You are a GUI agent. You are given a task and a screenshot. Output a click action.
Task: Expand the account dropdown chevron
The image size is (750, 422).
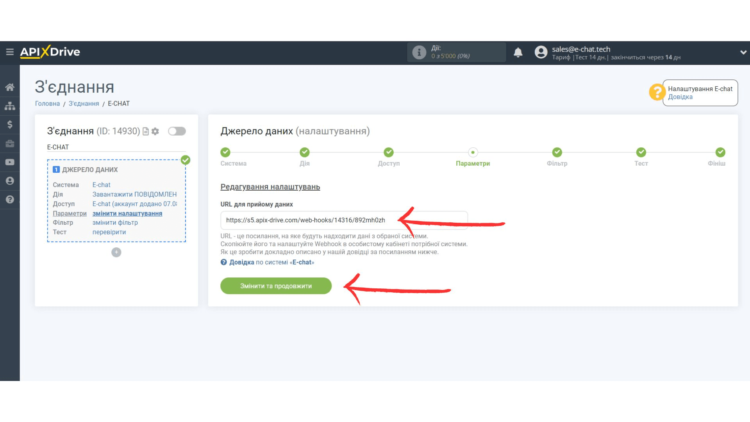click(743, 52)
